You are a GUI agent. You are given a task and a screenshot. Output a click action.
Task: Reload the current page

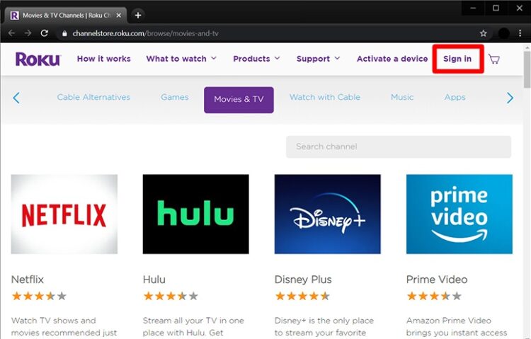point(44,33)
